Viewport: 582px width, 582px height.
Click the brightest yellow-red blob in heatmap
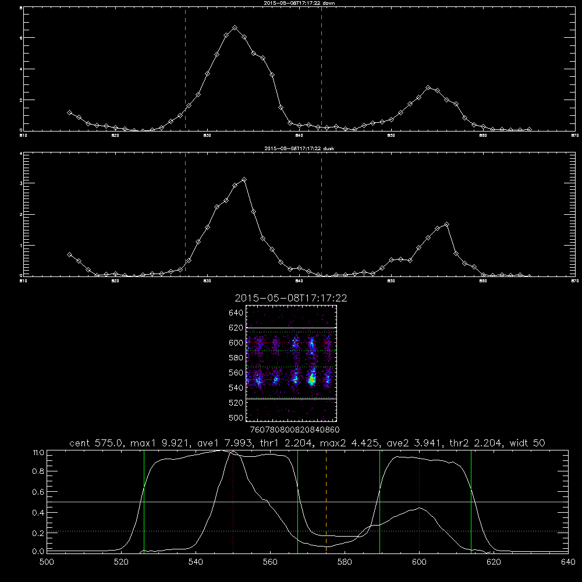(312, 379)
